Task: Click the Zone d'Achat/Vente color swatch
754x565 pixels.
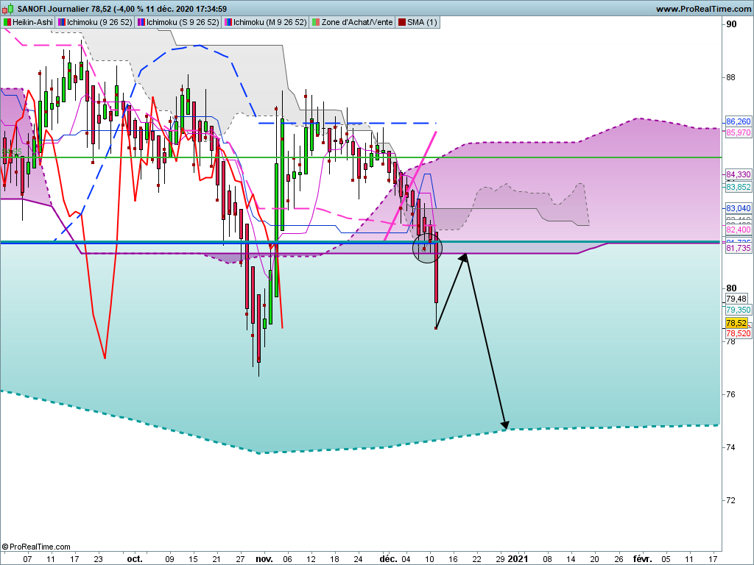Action: (x=315, y=22)
